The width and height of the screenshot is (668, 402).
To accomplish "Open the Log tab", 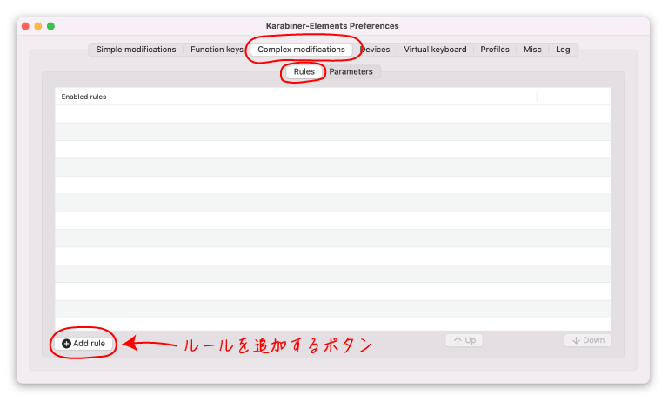I will click(563, 50).
